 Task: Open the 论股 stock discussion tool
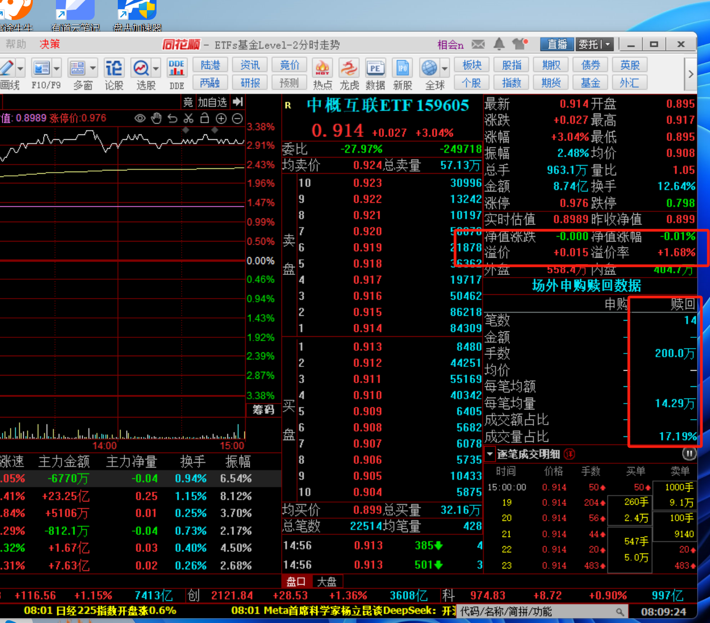click(x=113, y=74)
